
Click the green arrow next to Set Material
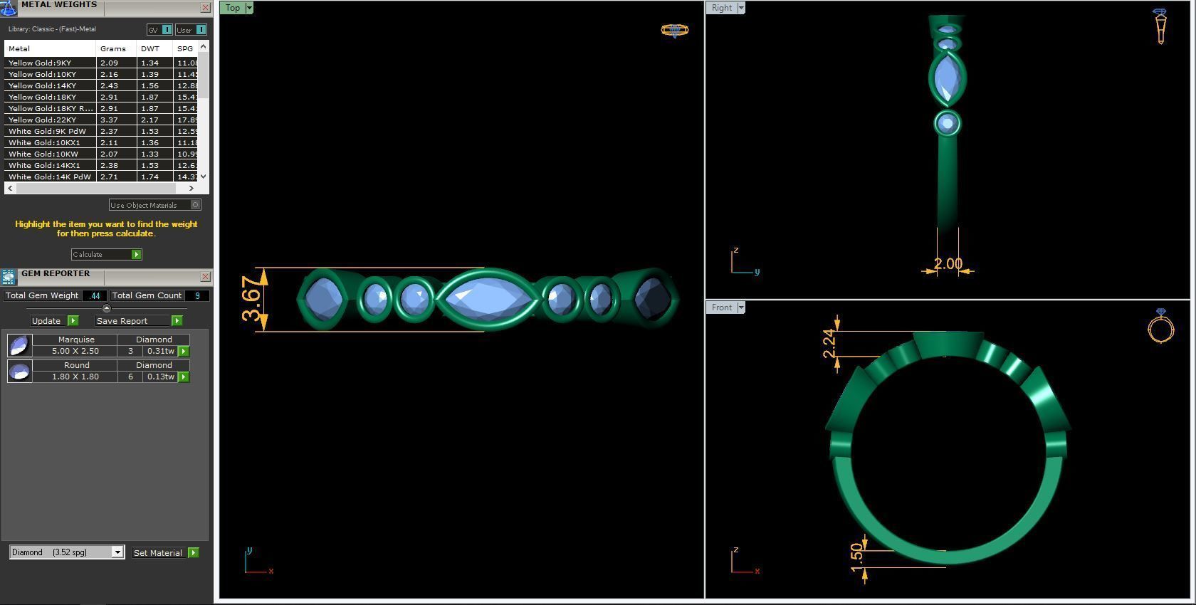tap(193, 552)
